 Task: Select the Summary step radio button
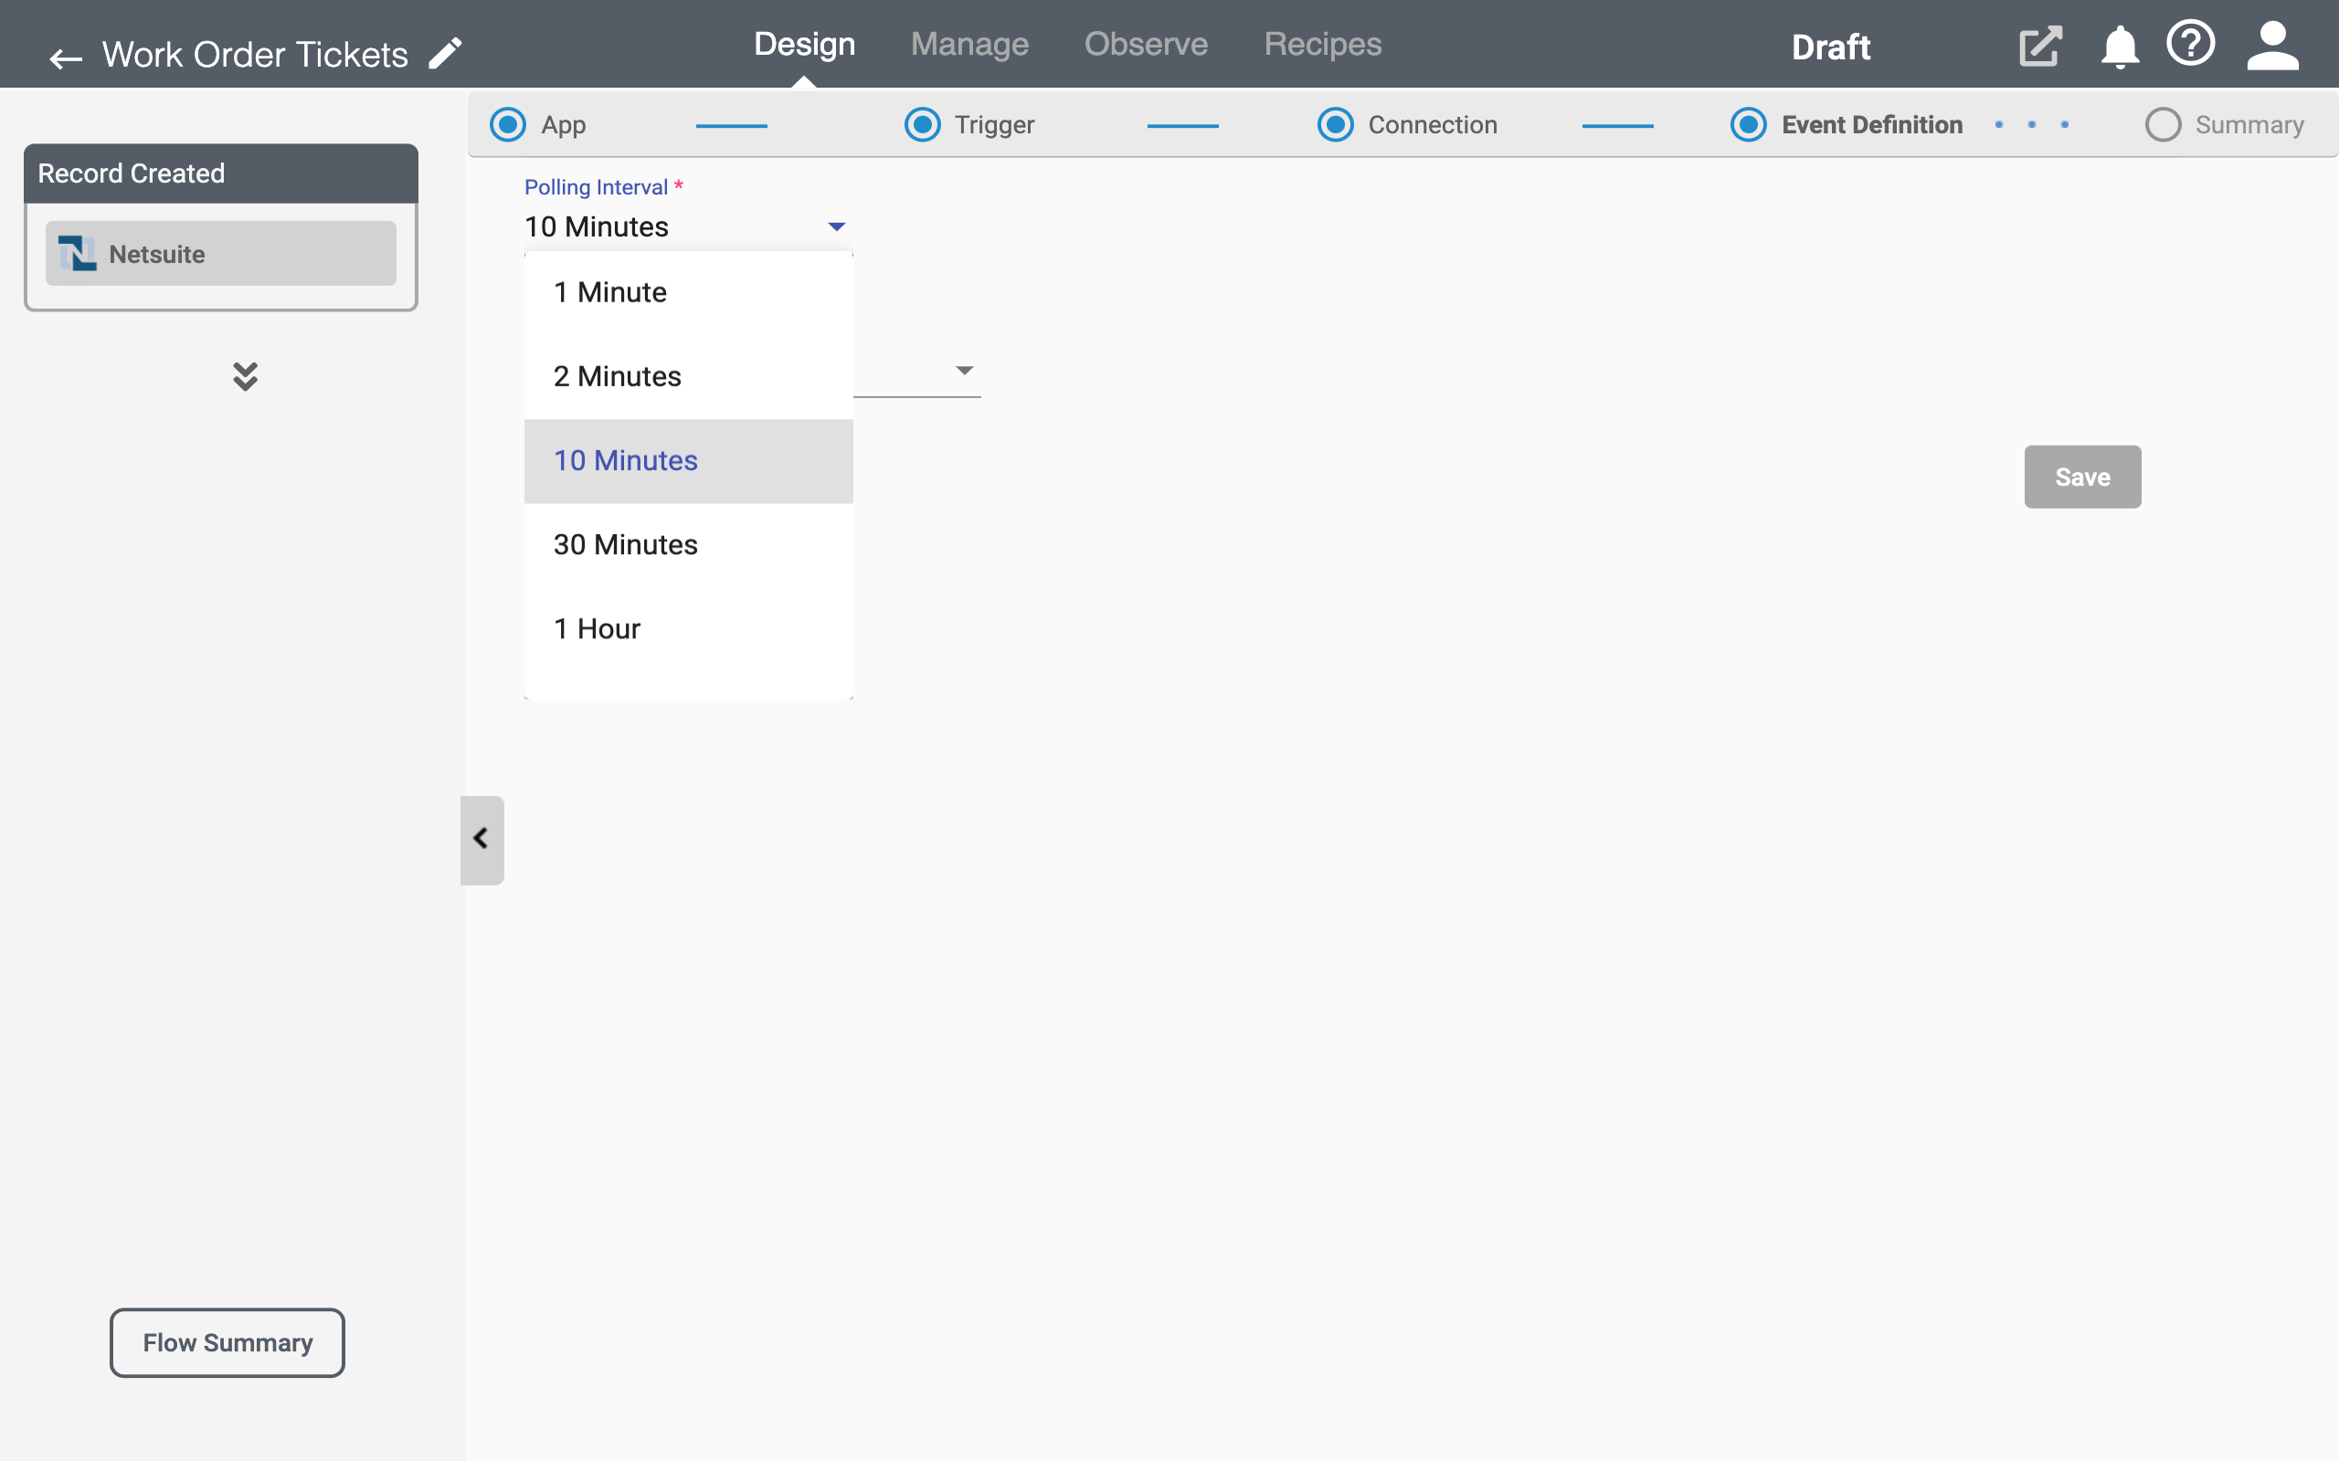point(2161,123)
